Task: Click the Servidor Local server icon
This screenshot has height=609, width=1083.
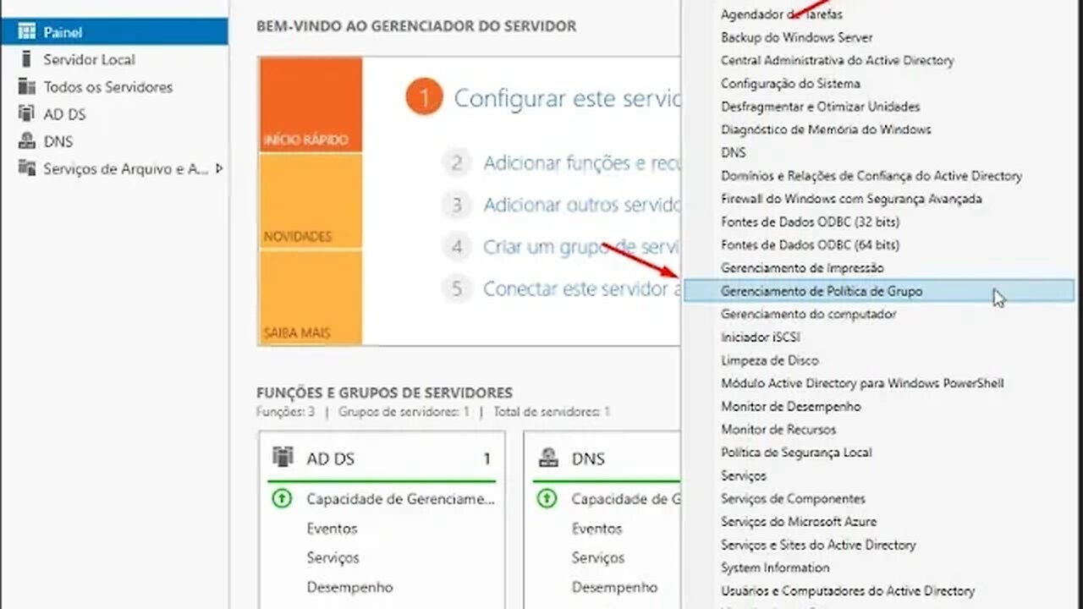Action: 27,59
